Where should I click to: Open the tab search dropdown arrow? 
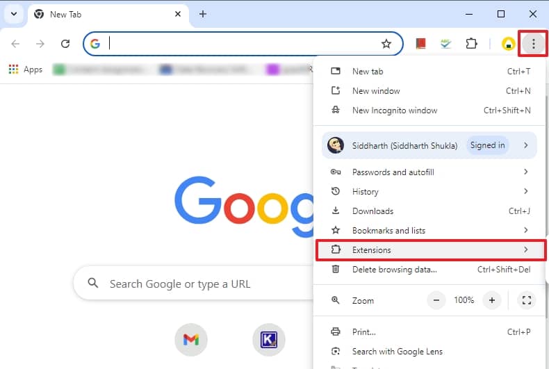click(14, 14)
